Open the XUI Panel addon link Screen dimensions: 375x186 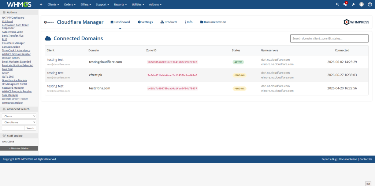pos(7,21)
